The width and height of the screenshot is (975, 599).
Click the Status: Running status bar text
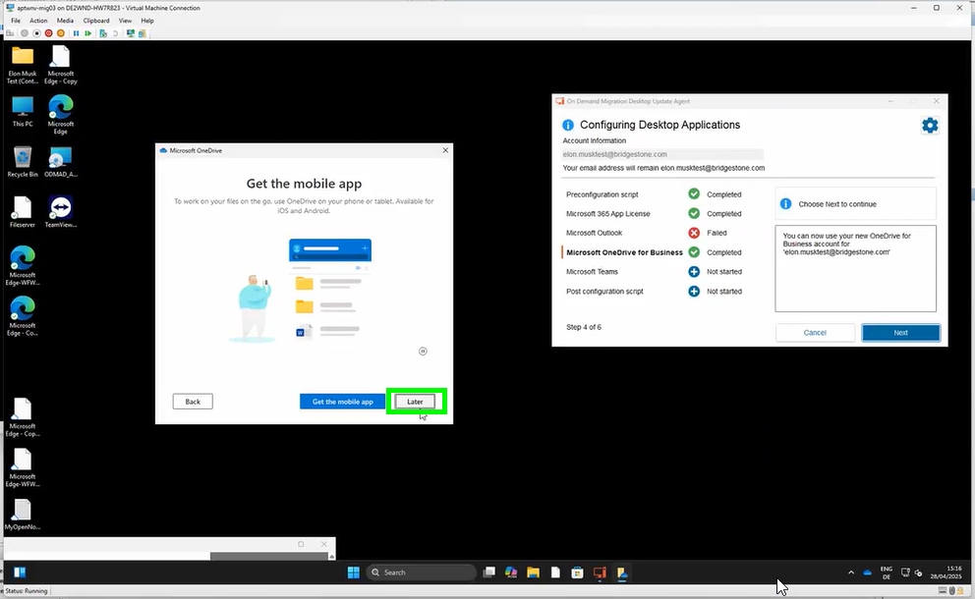click(x=27, y=591)
